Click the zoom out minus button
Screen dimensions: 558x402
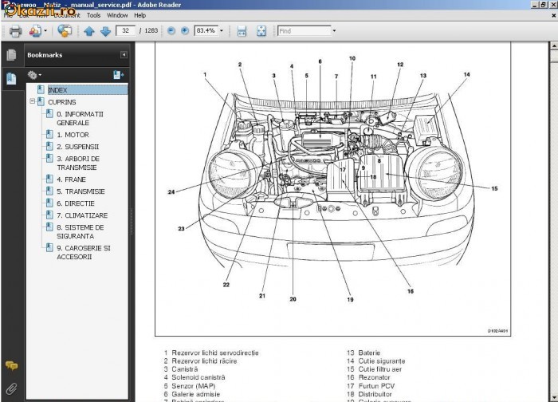171,31
